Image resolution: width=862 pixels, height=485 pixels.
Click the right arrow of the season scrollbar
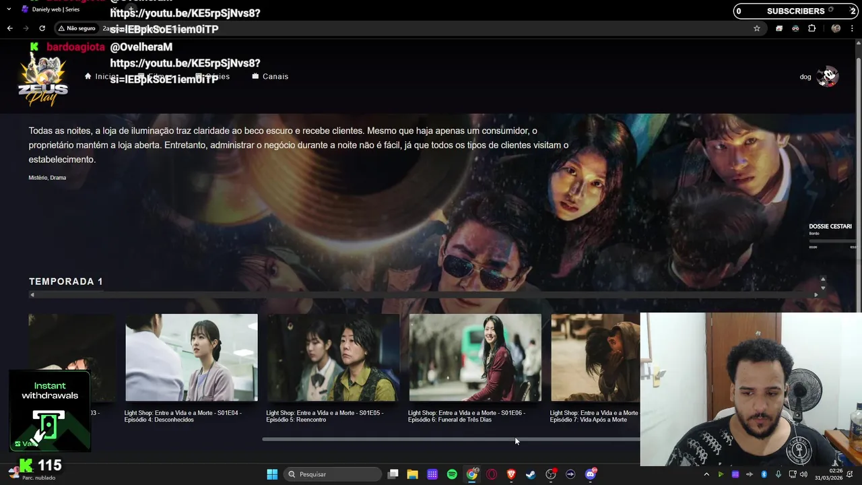(x=816, y=295)
